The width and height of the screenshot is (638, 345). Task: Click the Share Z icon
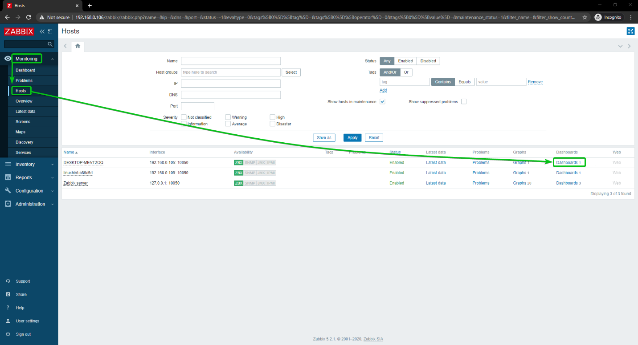coord(8,294)
